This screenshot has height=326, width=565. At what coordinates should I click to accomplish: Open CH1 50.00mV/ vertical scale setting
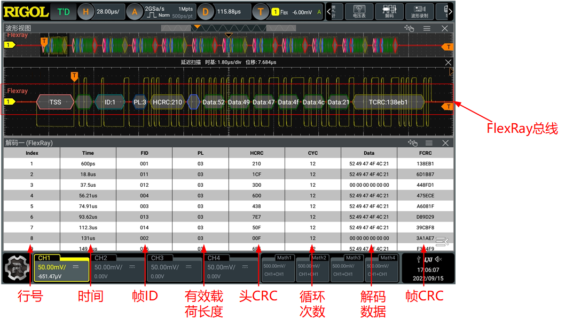(52, 267)
